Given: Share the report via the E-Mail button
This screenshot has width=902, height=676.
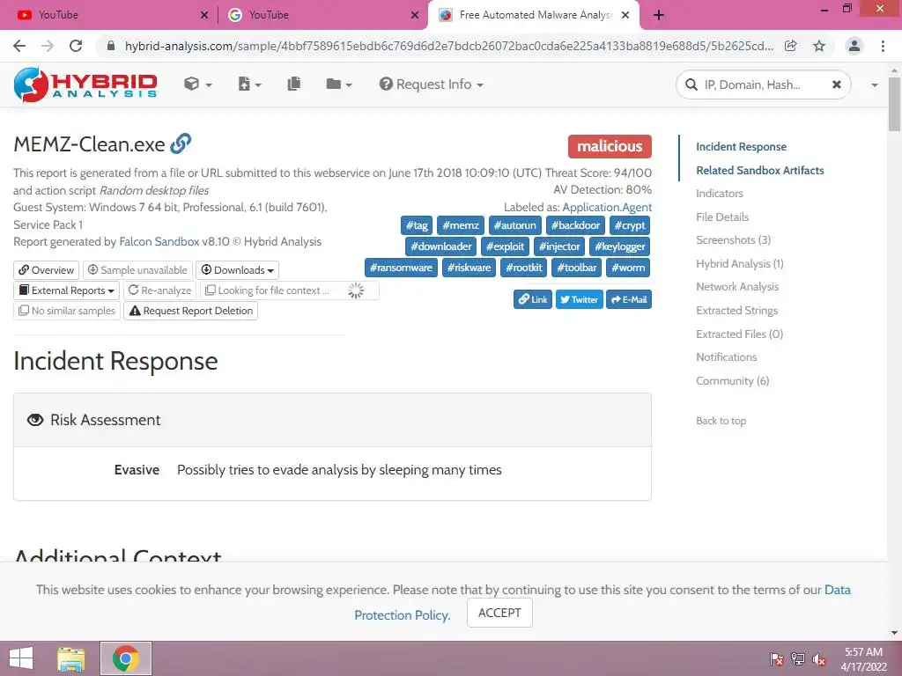Looking at the screenshot, I should [x=629, y=299].
